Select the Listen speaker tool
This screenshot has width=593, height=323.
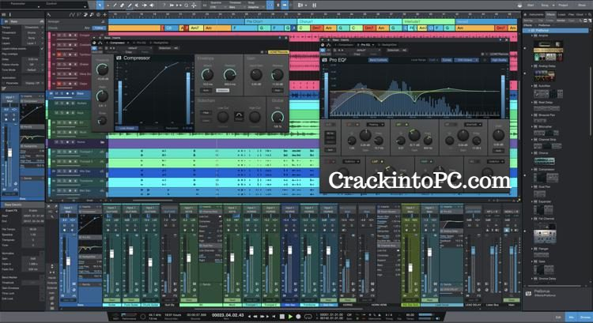(x=152, y=5)
